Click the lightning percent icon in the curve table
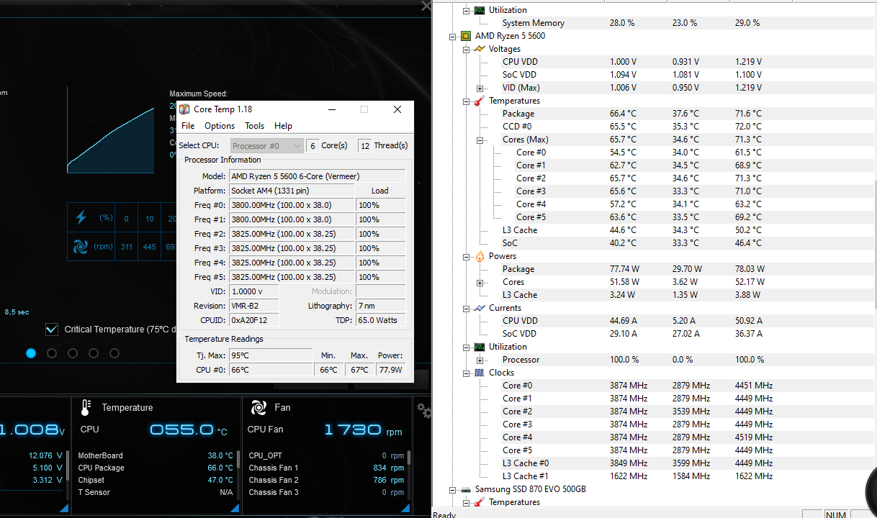 [81, 217]
